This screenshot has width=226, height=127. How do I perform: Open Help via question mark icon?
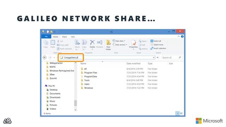pyautogui.click(x=182, y=36)
